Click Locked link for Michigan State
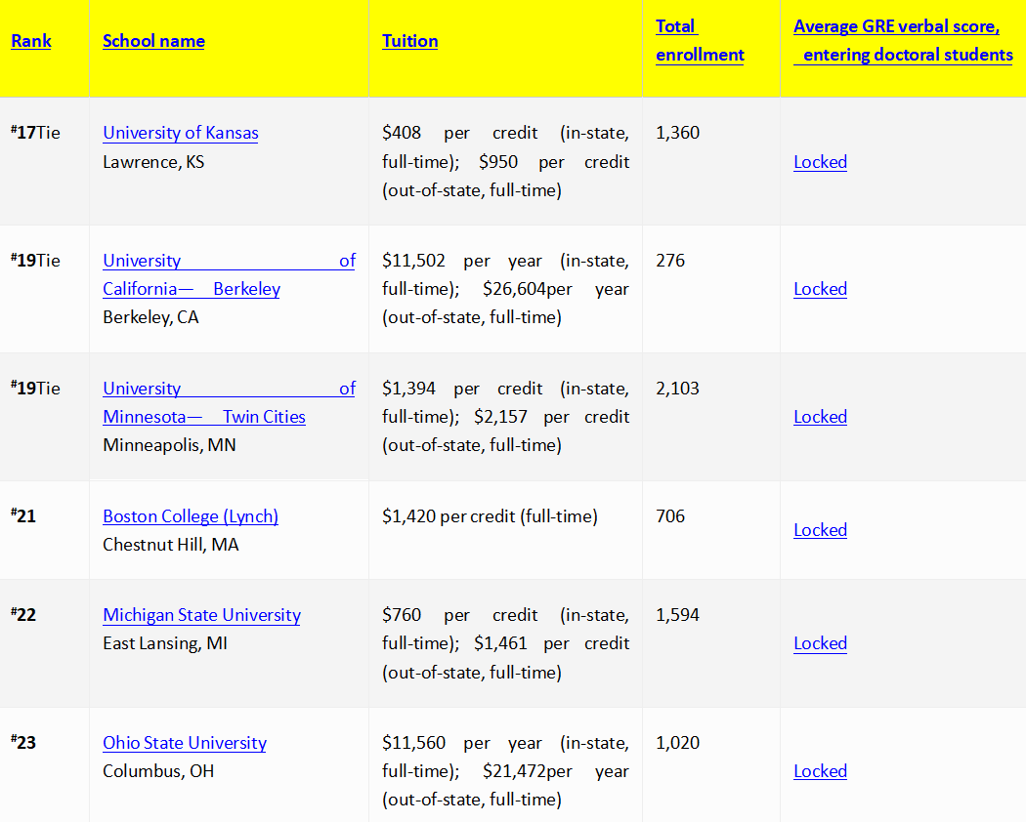The height and width of the screenshot is (822, 1026). click(x=820, y=643)
